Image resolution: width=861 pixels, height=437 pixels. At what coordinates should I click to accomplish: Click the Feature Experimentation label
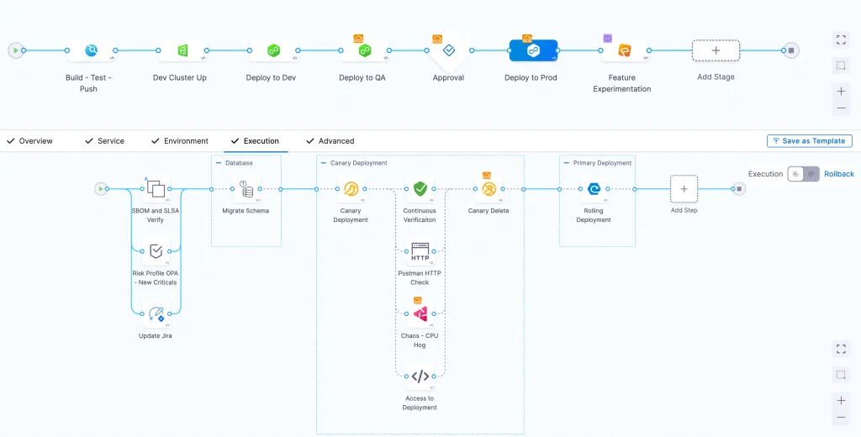pyautogui.click(x=622, y=83)
